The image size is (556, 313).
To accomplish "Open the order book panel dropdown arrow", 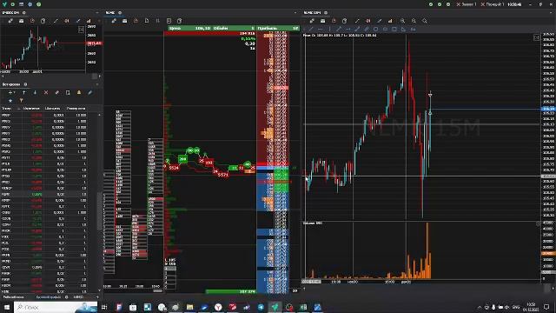I will [295, 13].
